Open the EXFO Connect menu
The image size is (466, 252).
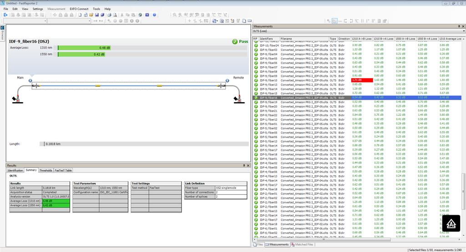pos(79,9)
